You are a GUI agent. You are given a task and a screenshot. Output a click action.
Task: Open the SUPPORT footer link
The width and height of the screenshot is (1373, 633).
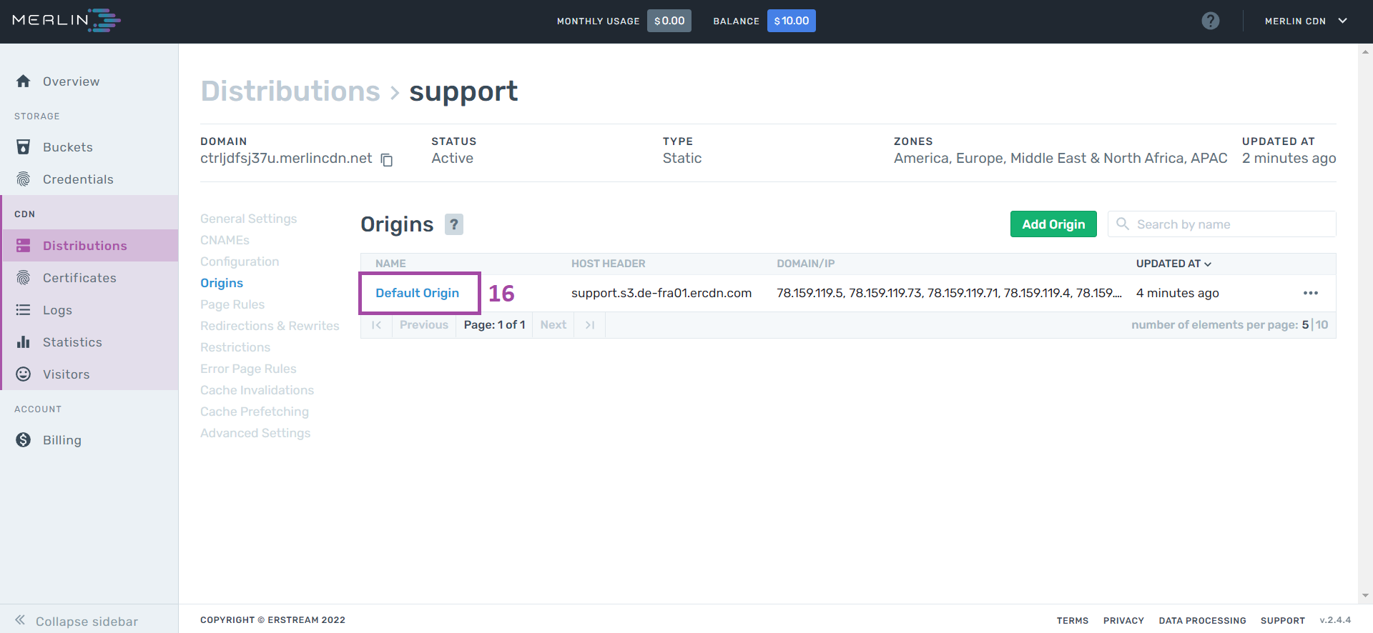tap(1283, 621)
